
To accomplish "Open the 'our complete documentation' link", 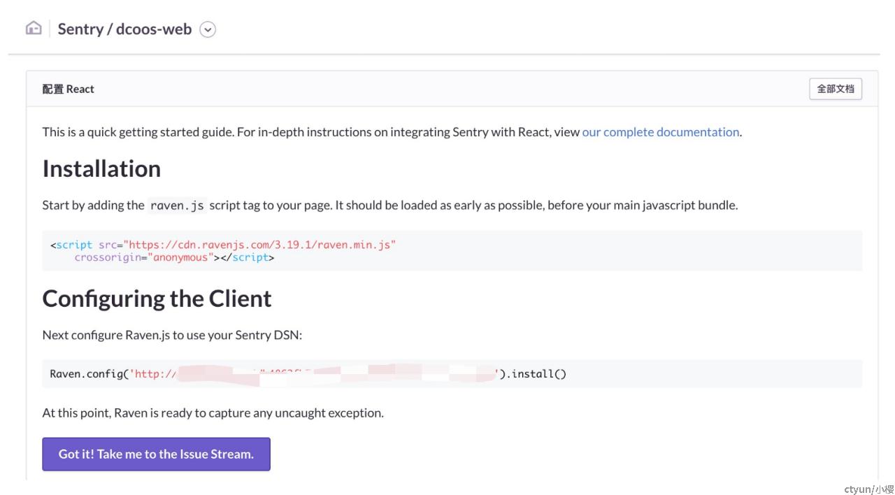I will (x=661, y=132).
